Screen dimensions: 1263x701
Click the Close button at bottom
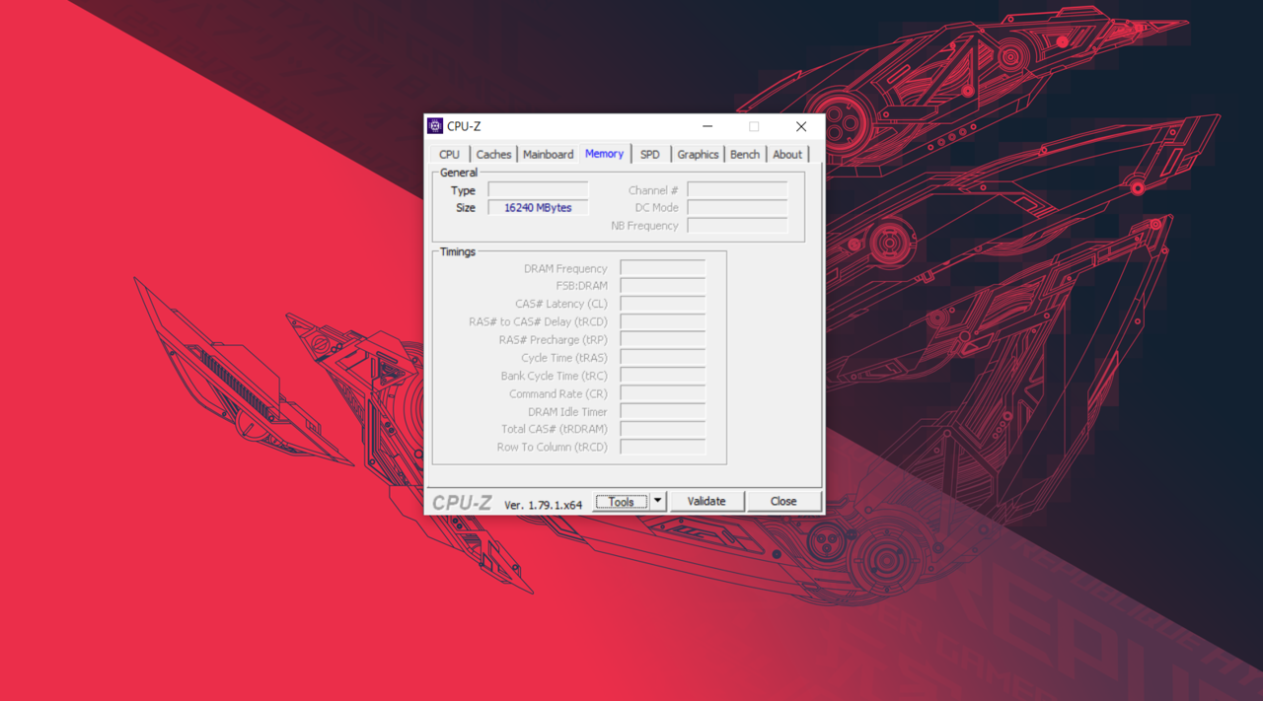(783, 502)
